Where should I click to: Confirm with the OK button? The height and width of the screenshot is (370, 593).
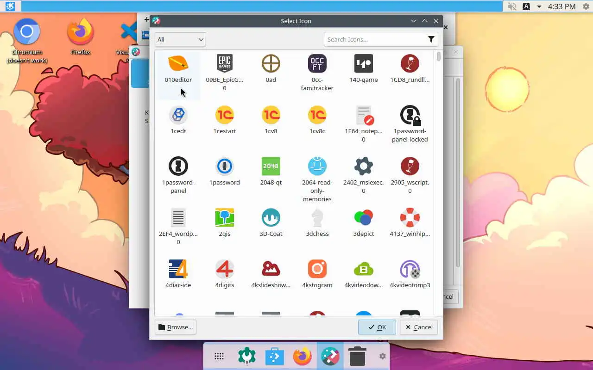pos(377,327)
